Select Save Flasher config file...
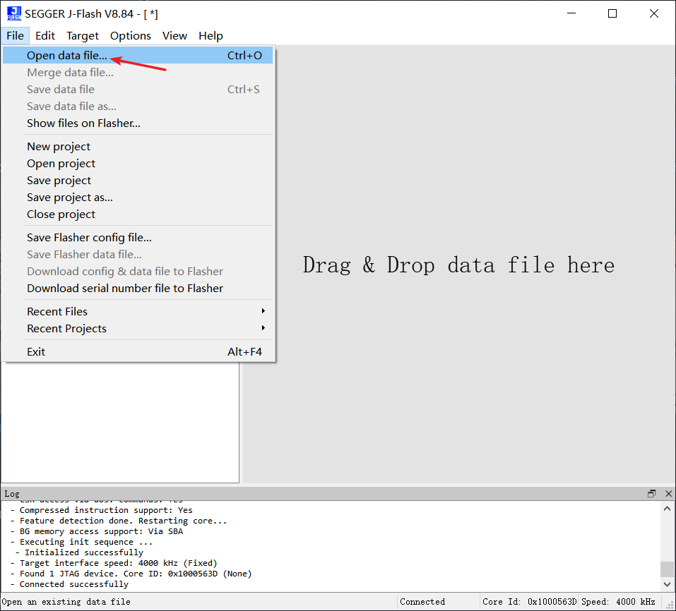Viewport: 676px width, 611px height. coord(138,237)
